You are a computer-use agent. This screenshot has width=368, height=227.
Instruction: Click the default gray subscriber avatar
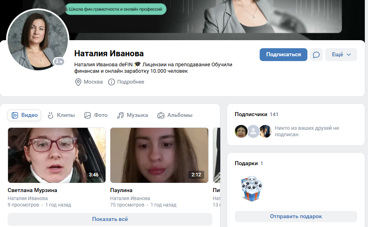tap(253, 131)
